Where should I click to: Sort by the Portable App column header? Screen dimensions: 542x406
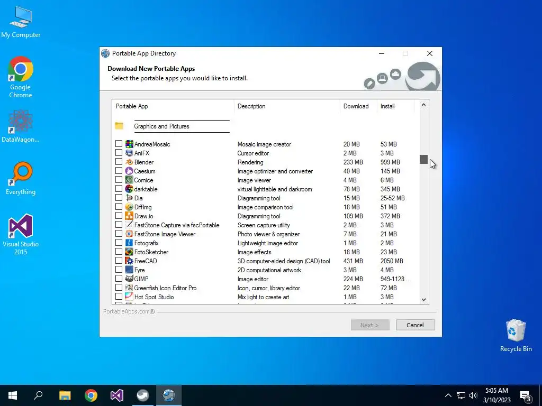[173, 106]
